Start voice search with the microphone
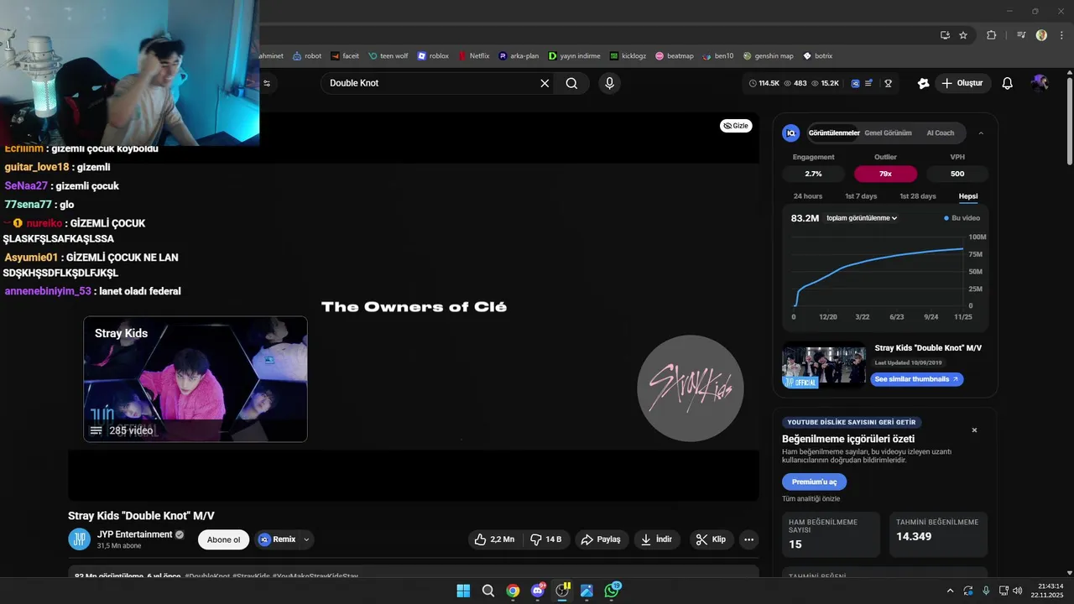The height and width of the screenshot is (604, 1074). click(609, 83)
